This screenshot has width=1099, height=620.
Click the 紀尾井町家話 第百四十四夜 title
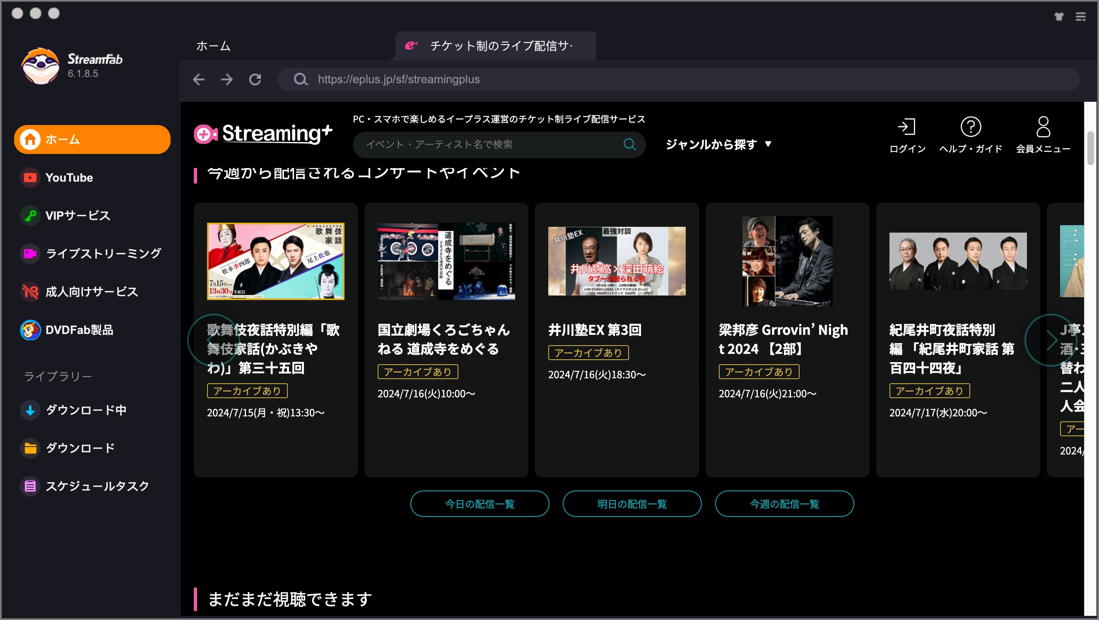pos(952,349)
